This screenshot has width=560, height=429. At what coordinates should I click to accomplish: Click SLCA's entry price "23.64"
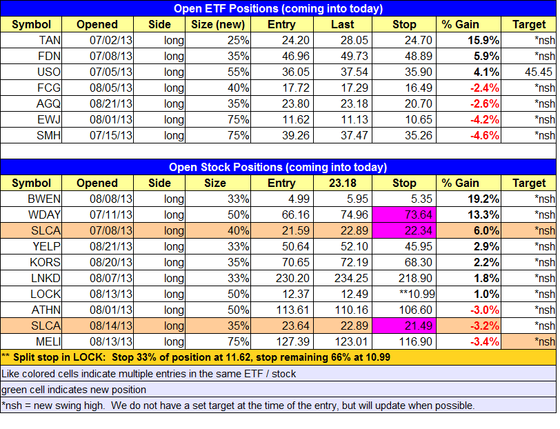click(282, 326)
